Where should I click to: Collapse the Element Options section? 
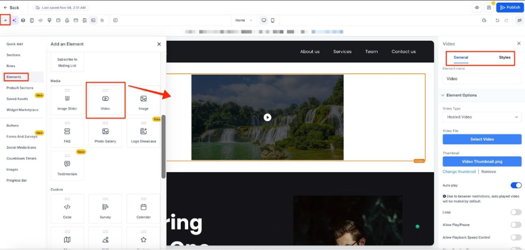[443, 95]
